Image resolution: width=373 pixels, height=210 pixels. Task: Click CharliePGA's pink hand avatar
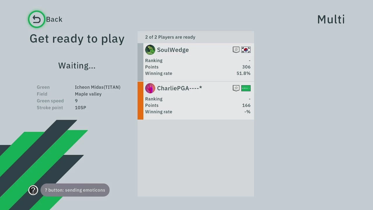150,88
